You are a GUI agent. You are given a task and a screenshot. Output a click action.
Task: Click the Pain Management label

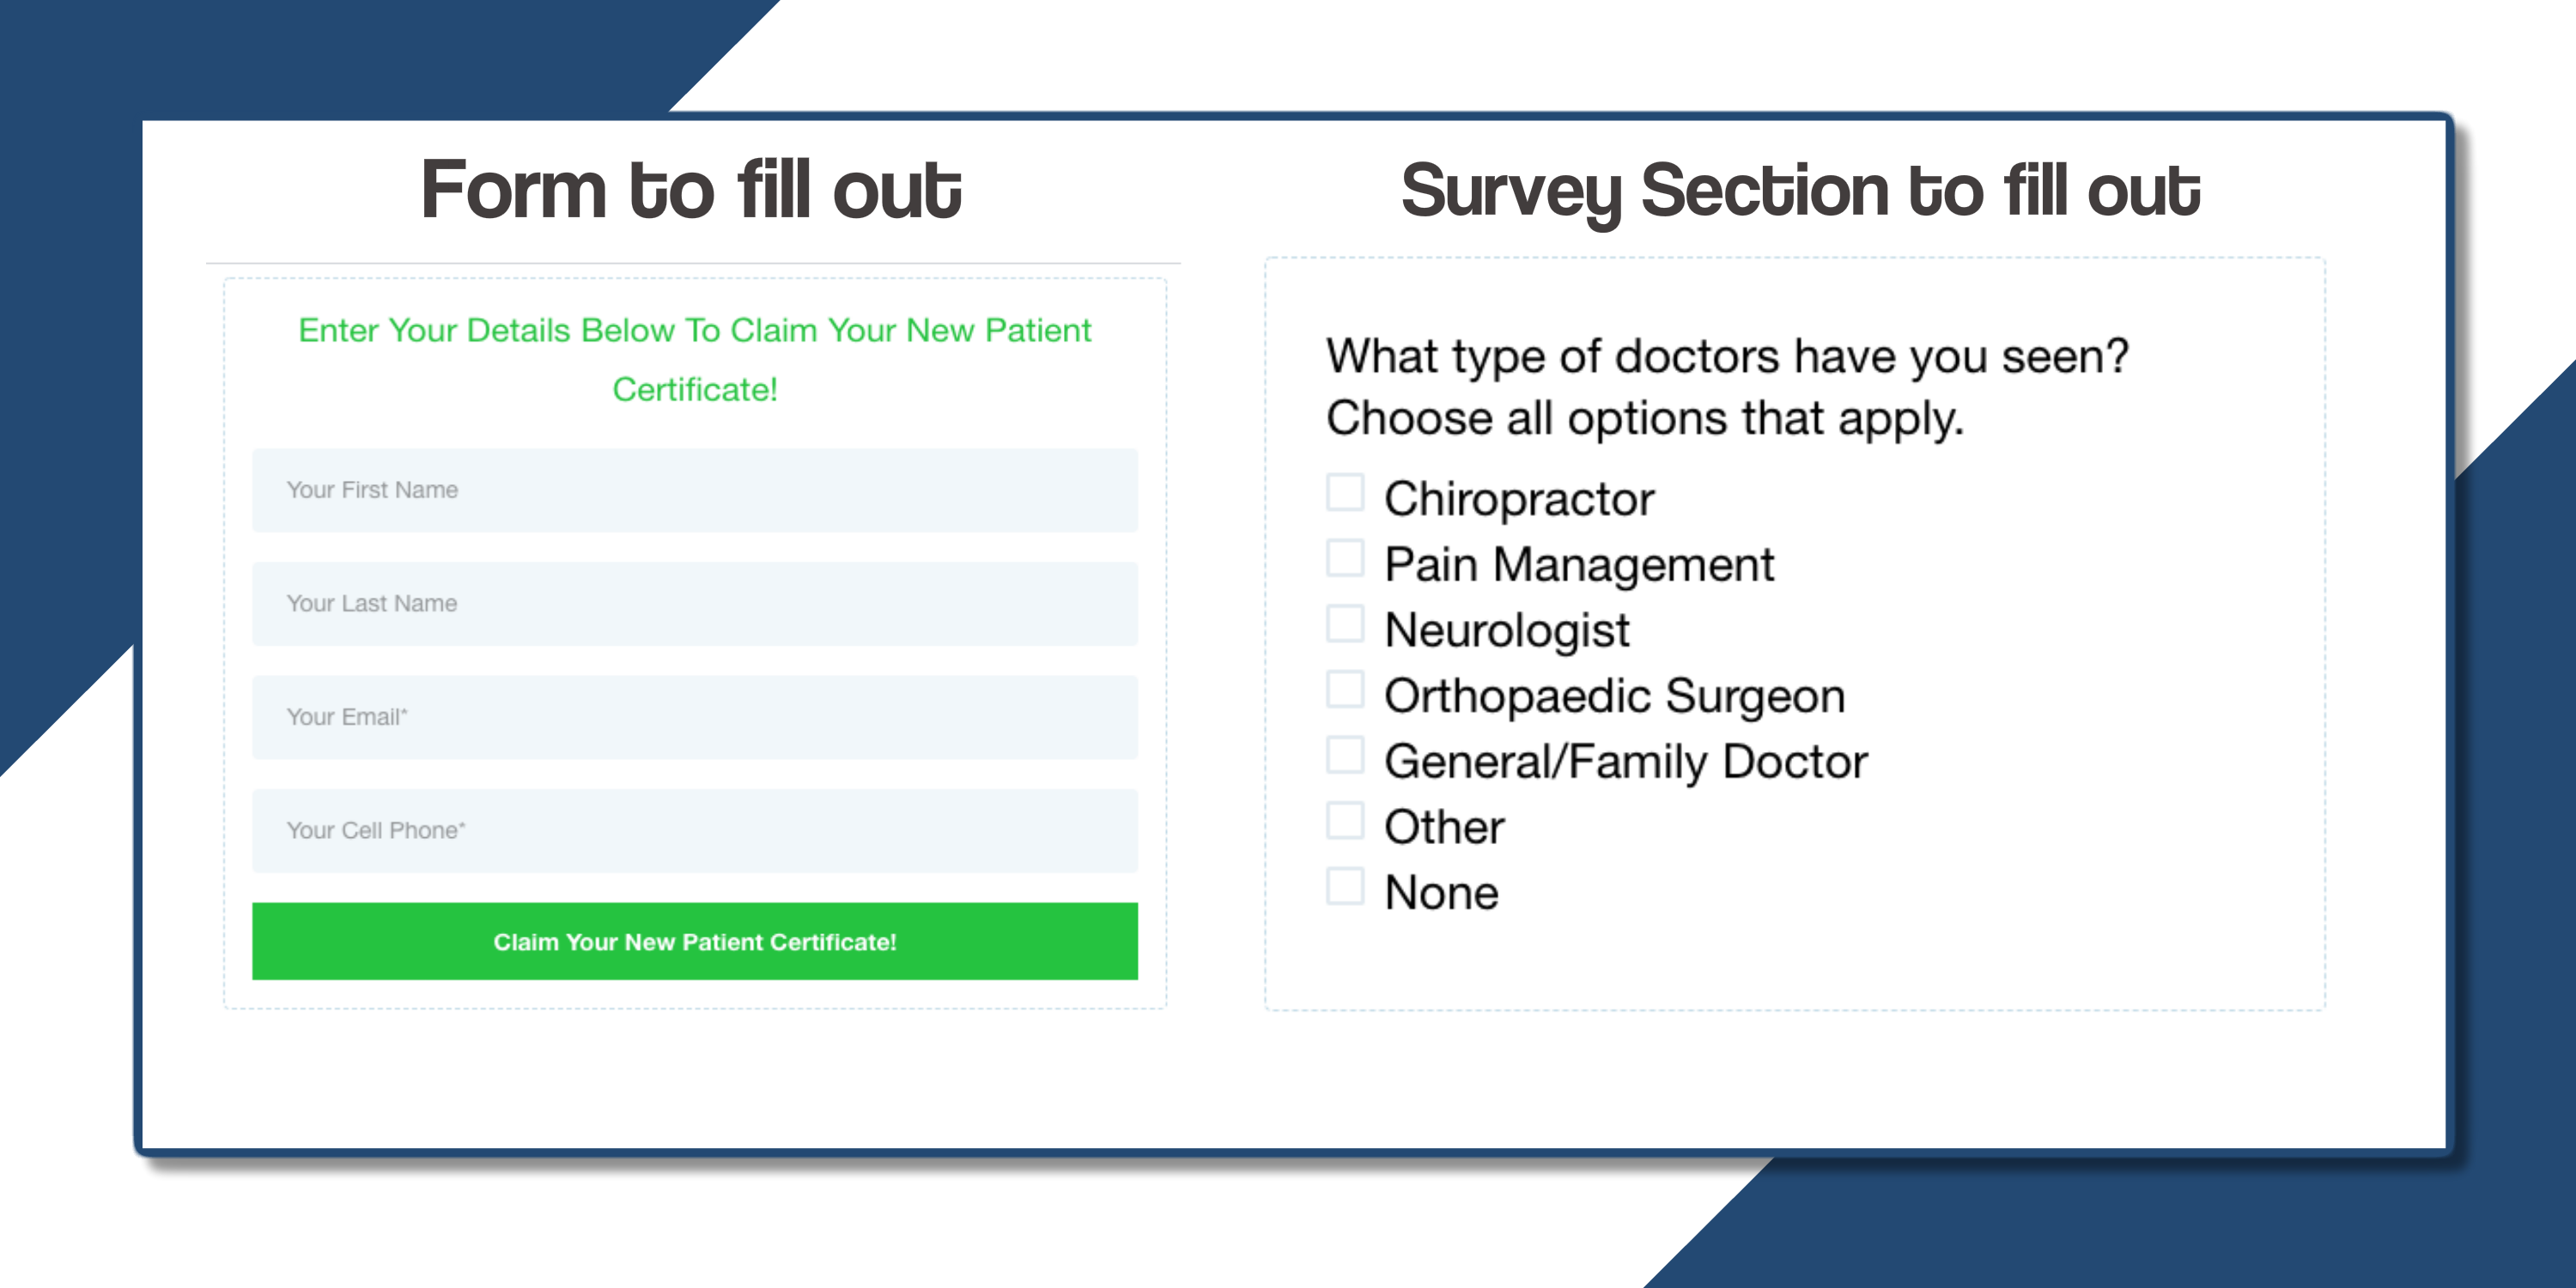(1579, 565)
